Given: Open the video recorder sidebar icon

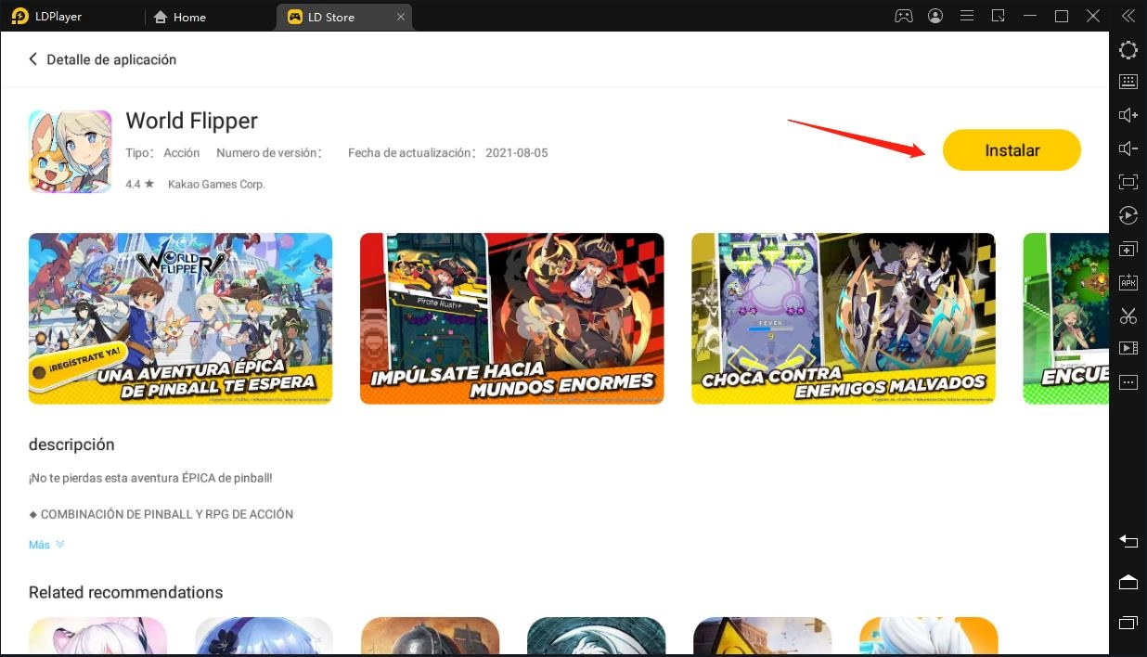Looking at the screenshot, I should 1128,349.
